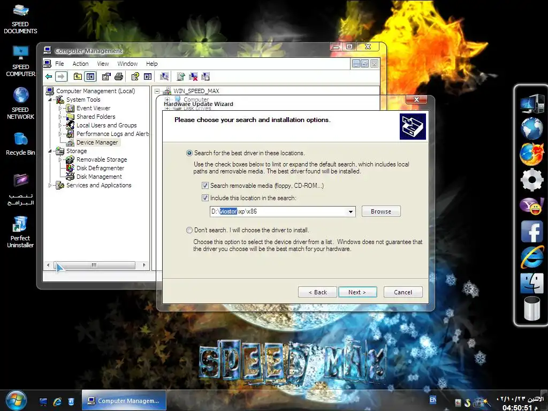This screenshot has height=411, width=548.
Task: Select Performance Logs and Alerts tree item
Action: click(112, 134)
